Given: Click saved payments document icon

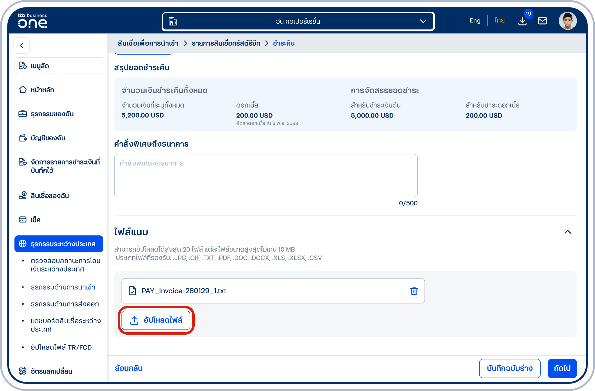Looking at the screenshot, I should pyautogui.click(x=23, y=162).
